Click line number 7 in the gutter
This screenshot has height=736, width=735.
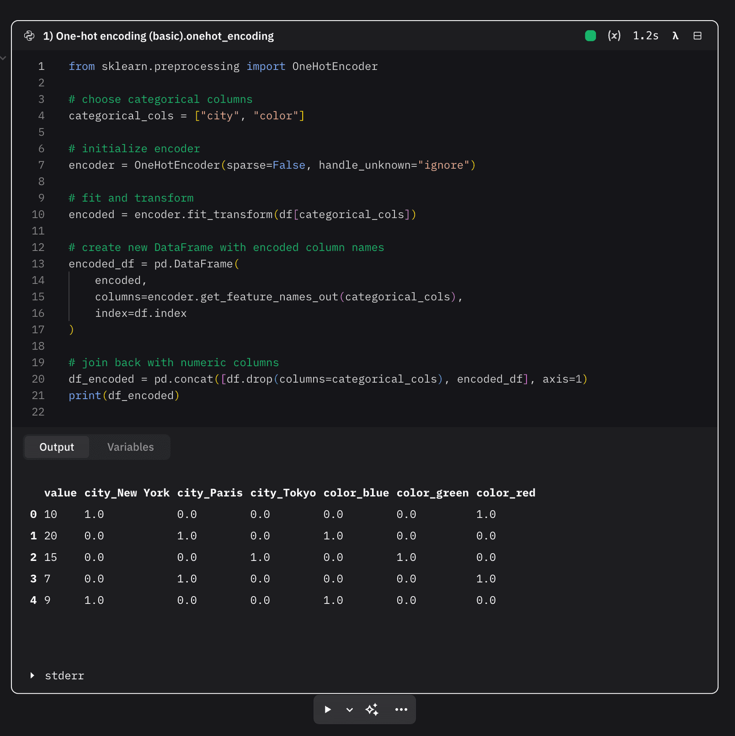coord(41,165)
